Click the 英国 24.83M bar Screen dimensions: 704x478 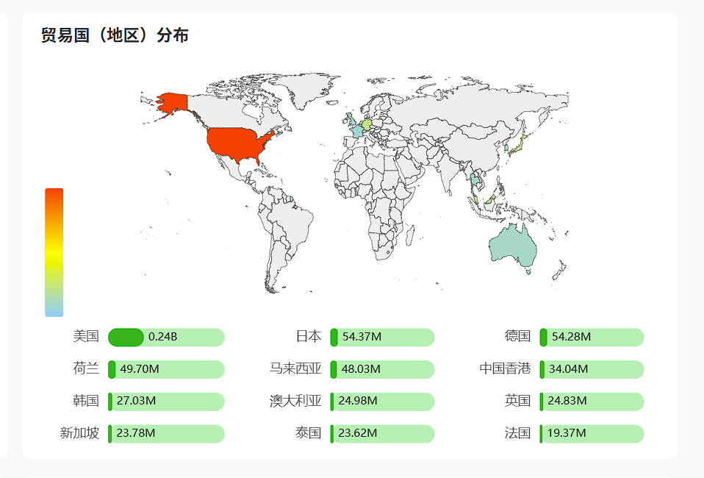pyautogui.click(x=592, y=402)
